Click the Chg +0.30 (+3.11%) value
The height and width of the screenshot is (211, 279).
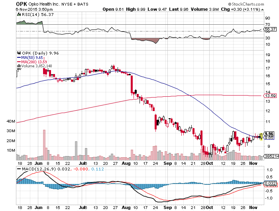point(240,9)
